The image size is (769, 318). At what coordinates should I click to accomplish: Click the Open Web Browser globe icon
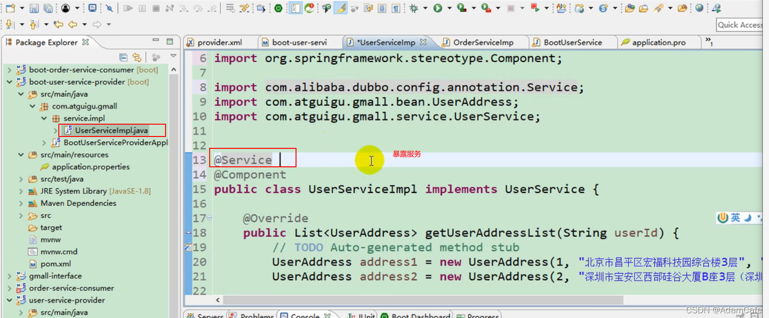(x=699, y=8)
